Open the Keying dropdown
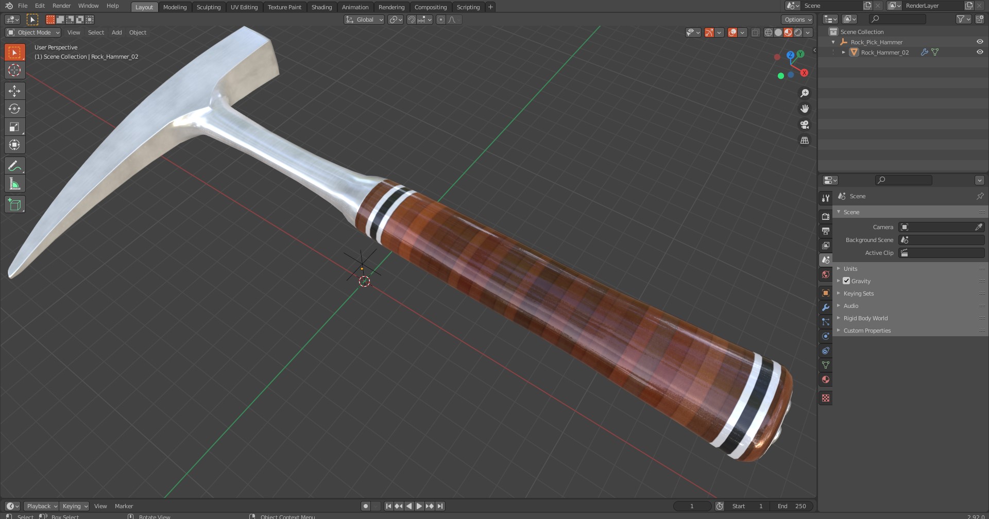Viewport: 989px width, 519px height. click(75, 506)
